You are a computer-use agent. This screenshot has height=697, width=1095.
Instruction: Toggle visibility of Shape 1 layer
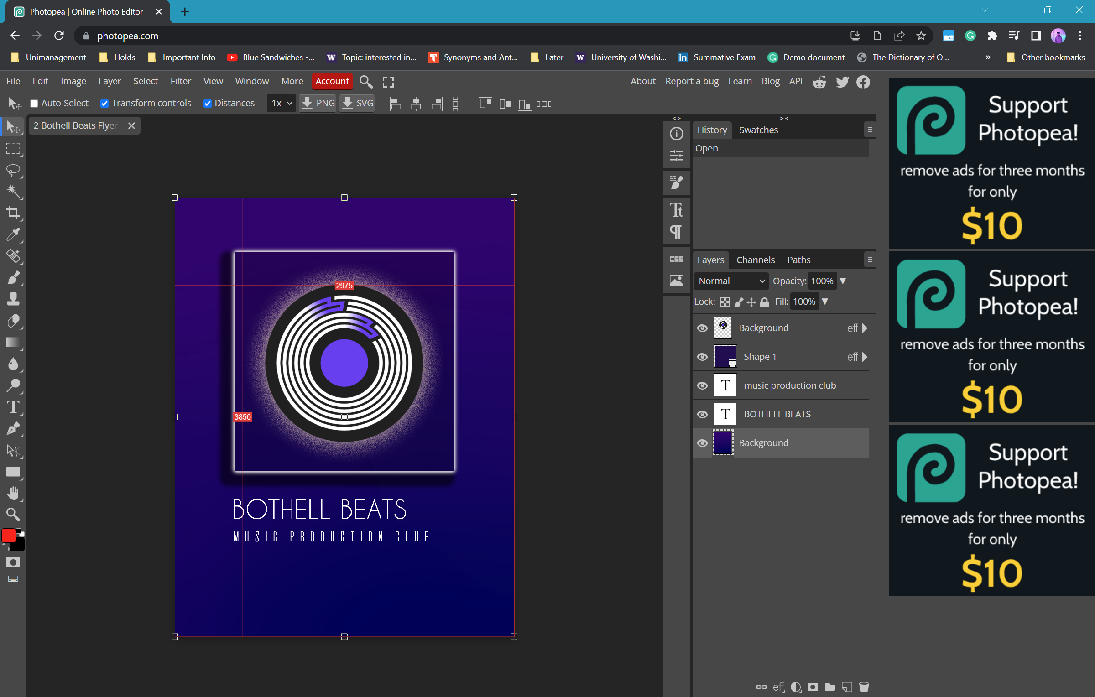(x=702, y=356)
